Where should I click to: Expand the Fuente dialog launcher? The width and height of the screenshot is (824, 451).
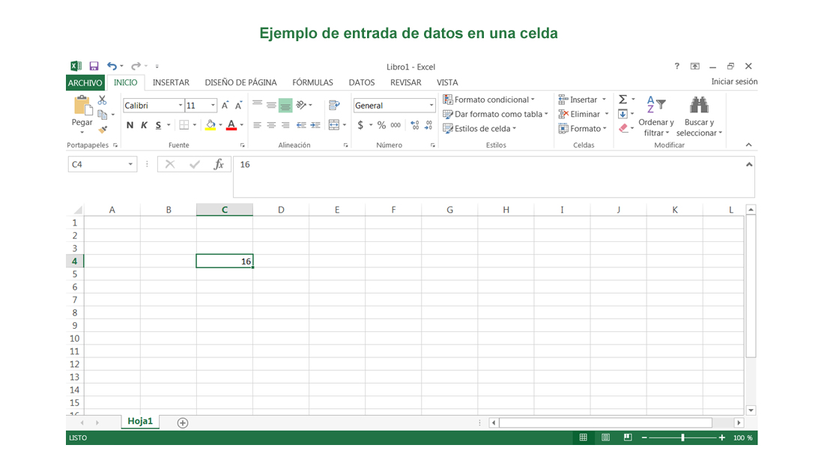click(x=242, y=145)
